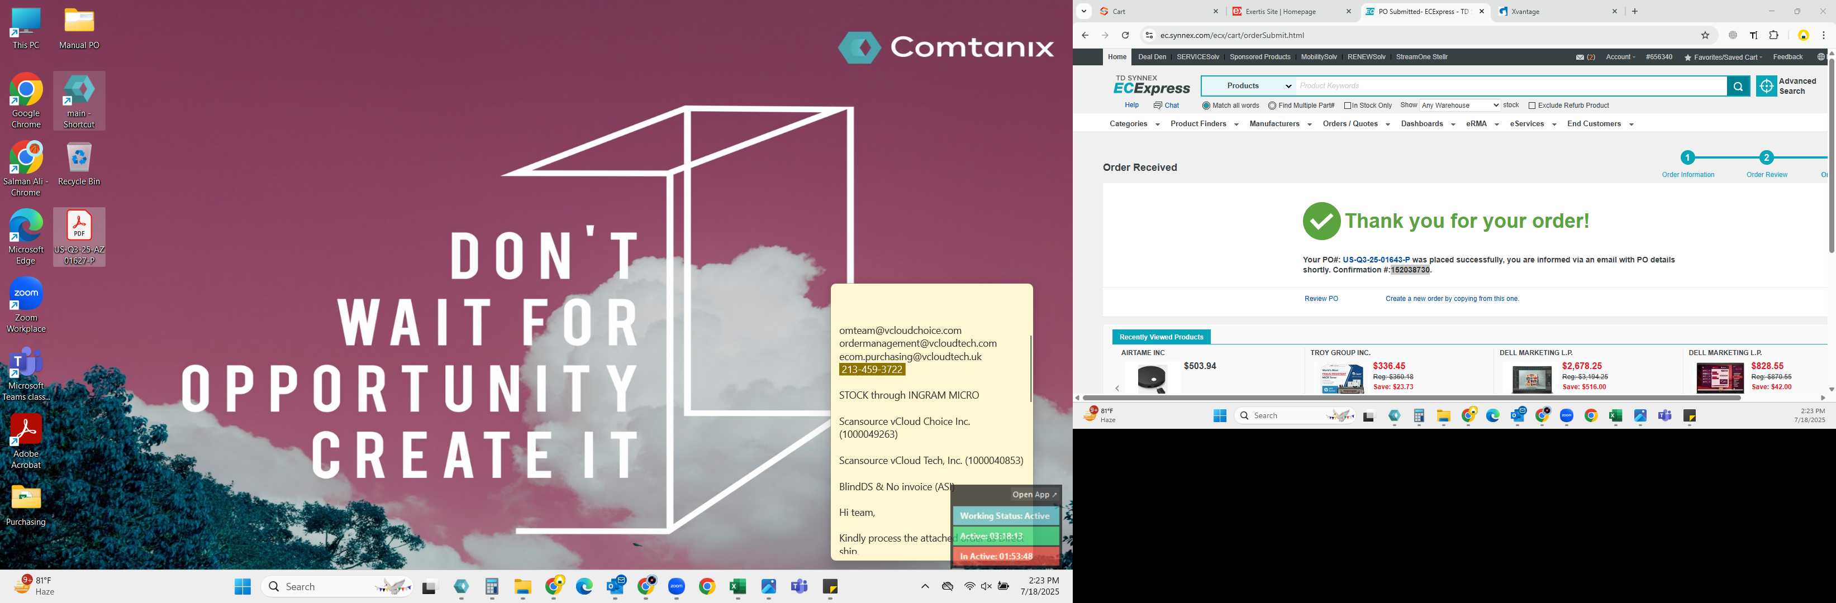
Task: Expand the Categories menu
Action: pyautogui.click(x=1134, y=124)
